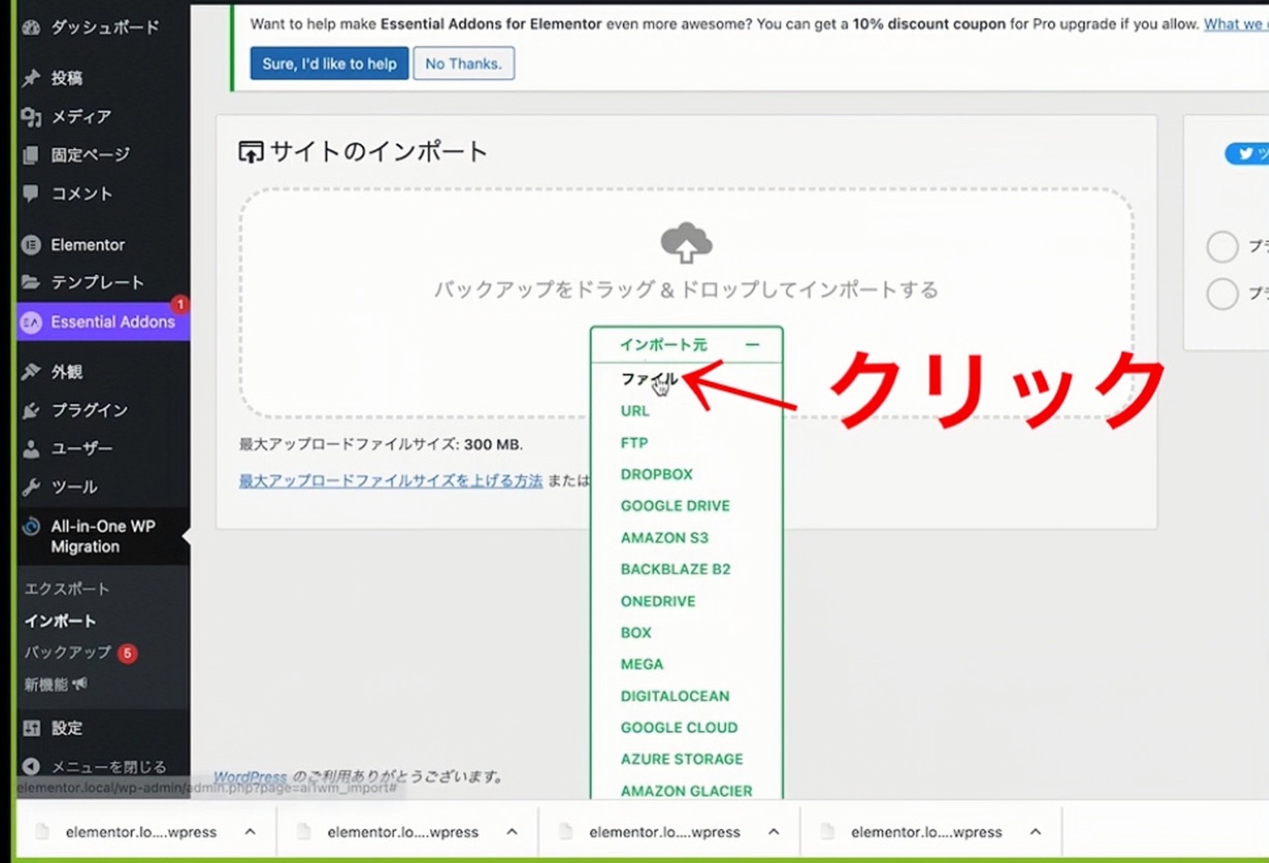The height and width of the screenshot is (863, 1269).
Task: Click the Essential Addons EA icon
Action: [x=31, y=322]
